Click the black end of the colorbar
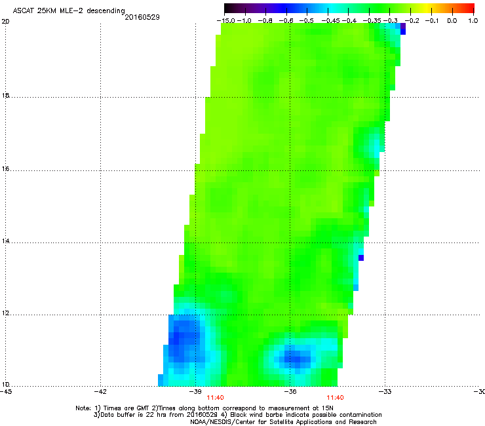Viewport: 485px width, 426px height. click(x=228, y=9)
